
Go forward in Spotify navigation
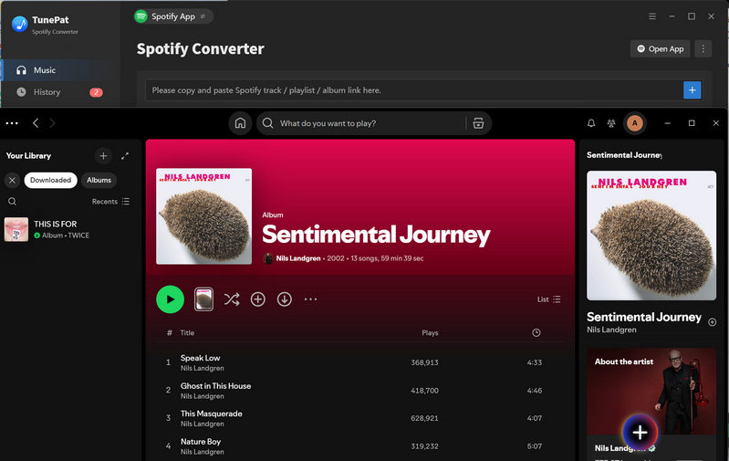[52, 123]
